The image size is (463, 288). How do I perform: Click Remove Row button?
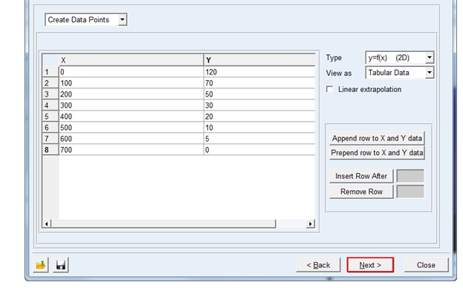click(x=361, y=192)
